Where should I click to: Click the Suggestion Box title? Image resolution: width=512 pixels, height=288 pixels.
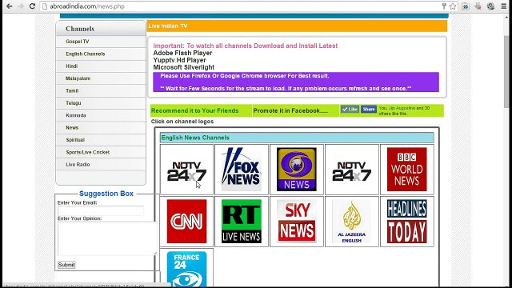coord(106,194)
